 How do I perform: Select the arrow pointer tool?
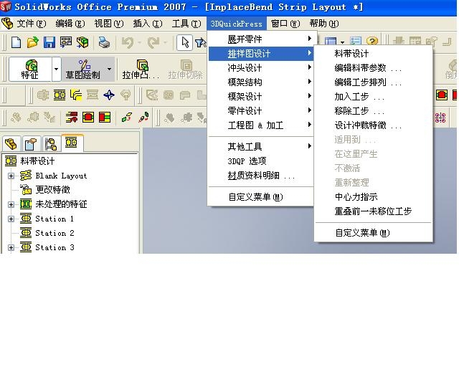pos(184,43)
